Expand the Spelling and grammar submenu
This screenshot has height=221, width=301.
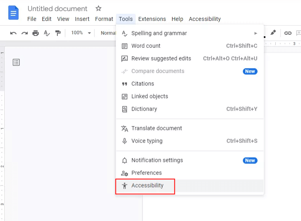(x=190, y=33)
